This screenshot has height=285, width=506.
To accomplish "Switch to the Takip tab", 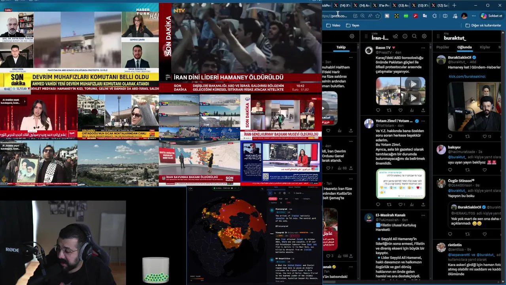I will [341, 47].
